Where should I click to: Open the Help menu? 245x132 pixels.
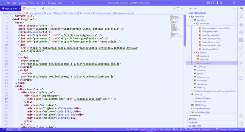point(60,3)
